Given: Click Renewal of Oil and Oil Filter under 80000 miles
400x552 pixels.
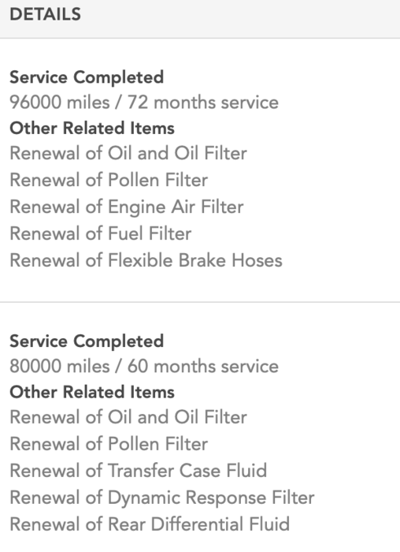Looking at the screenshot, I should (x=128, y=417).
